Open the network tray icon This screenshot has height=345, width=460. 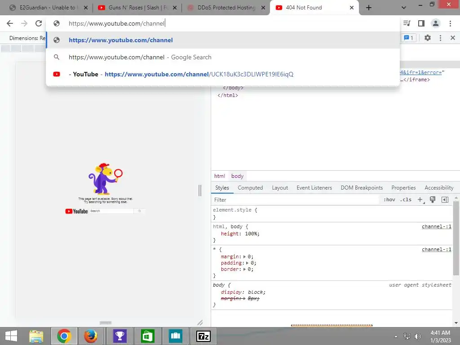point(407,336)
